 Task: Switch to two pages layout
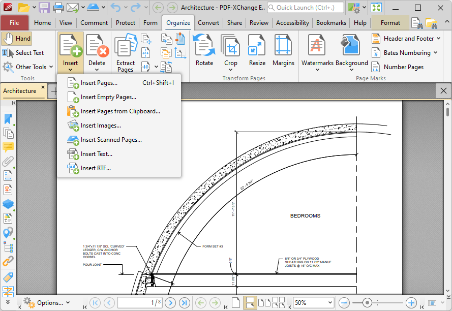[264, 303]
